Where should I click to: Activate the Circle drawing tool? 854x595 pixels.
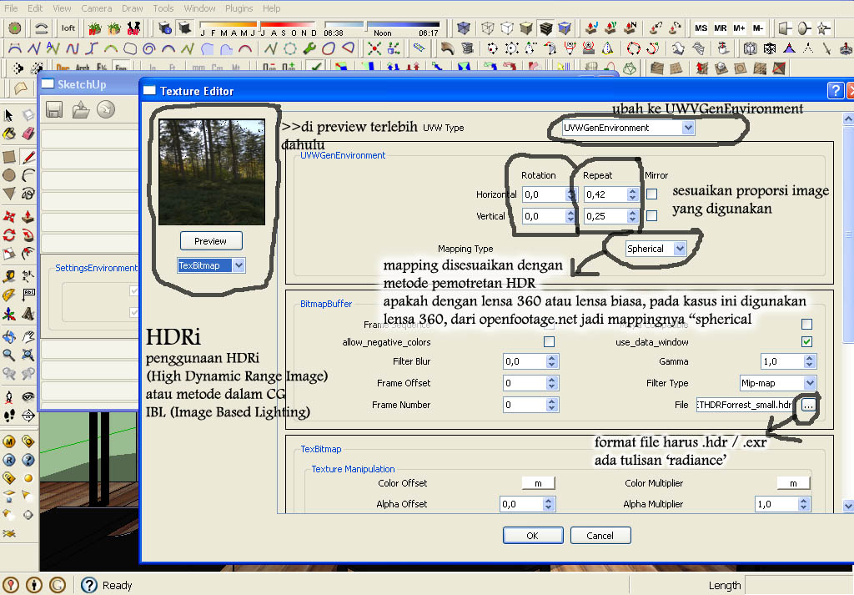pyautogui.click(x=8, y=175)
